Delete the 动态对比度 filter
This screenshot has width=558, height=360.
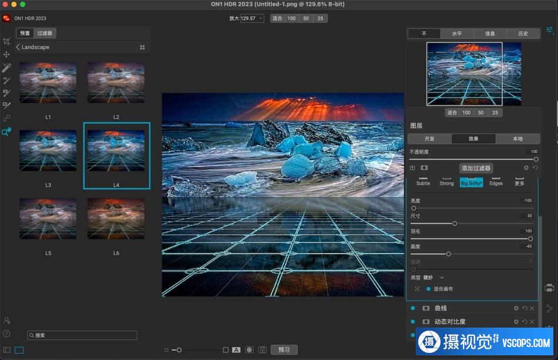click(x=532, y=322)
